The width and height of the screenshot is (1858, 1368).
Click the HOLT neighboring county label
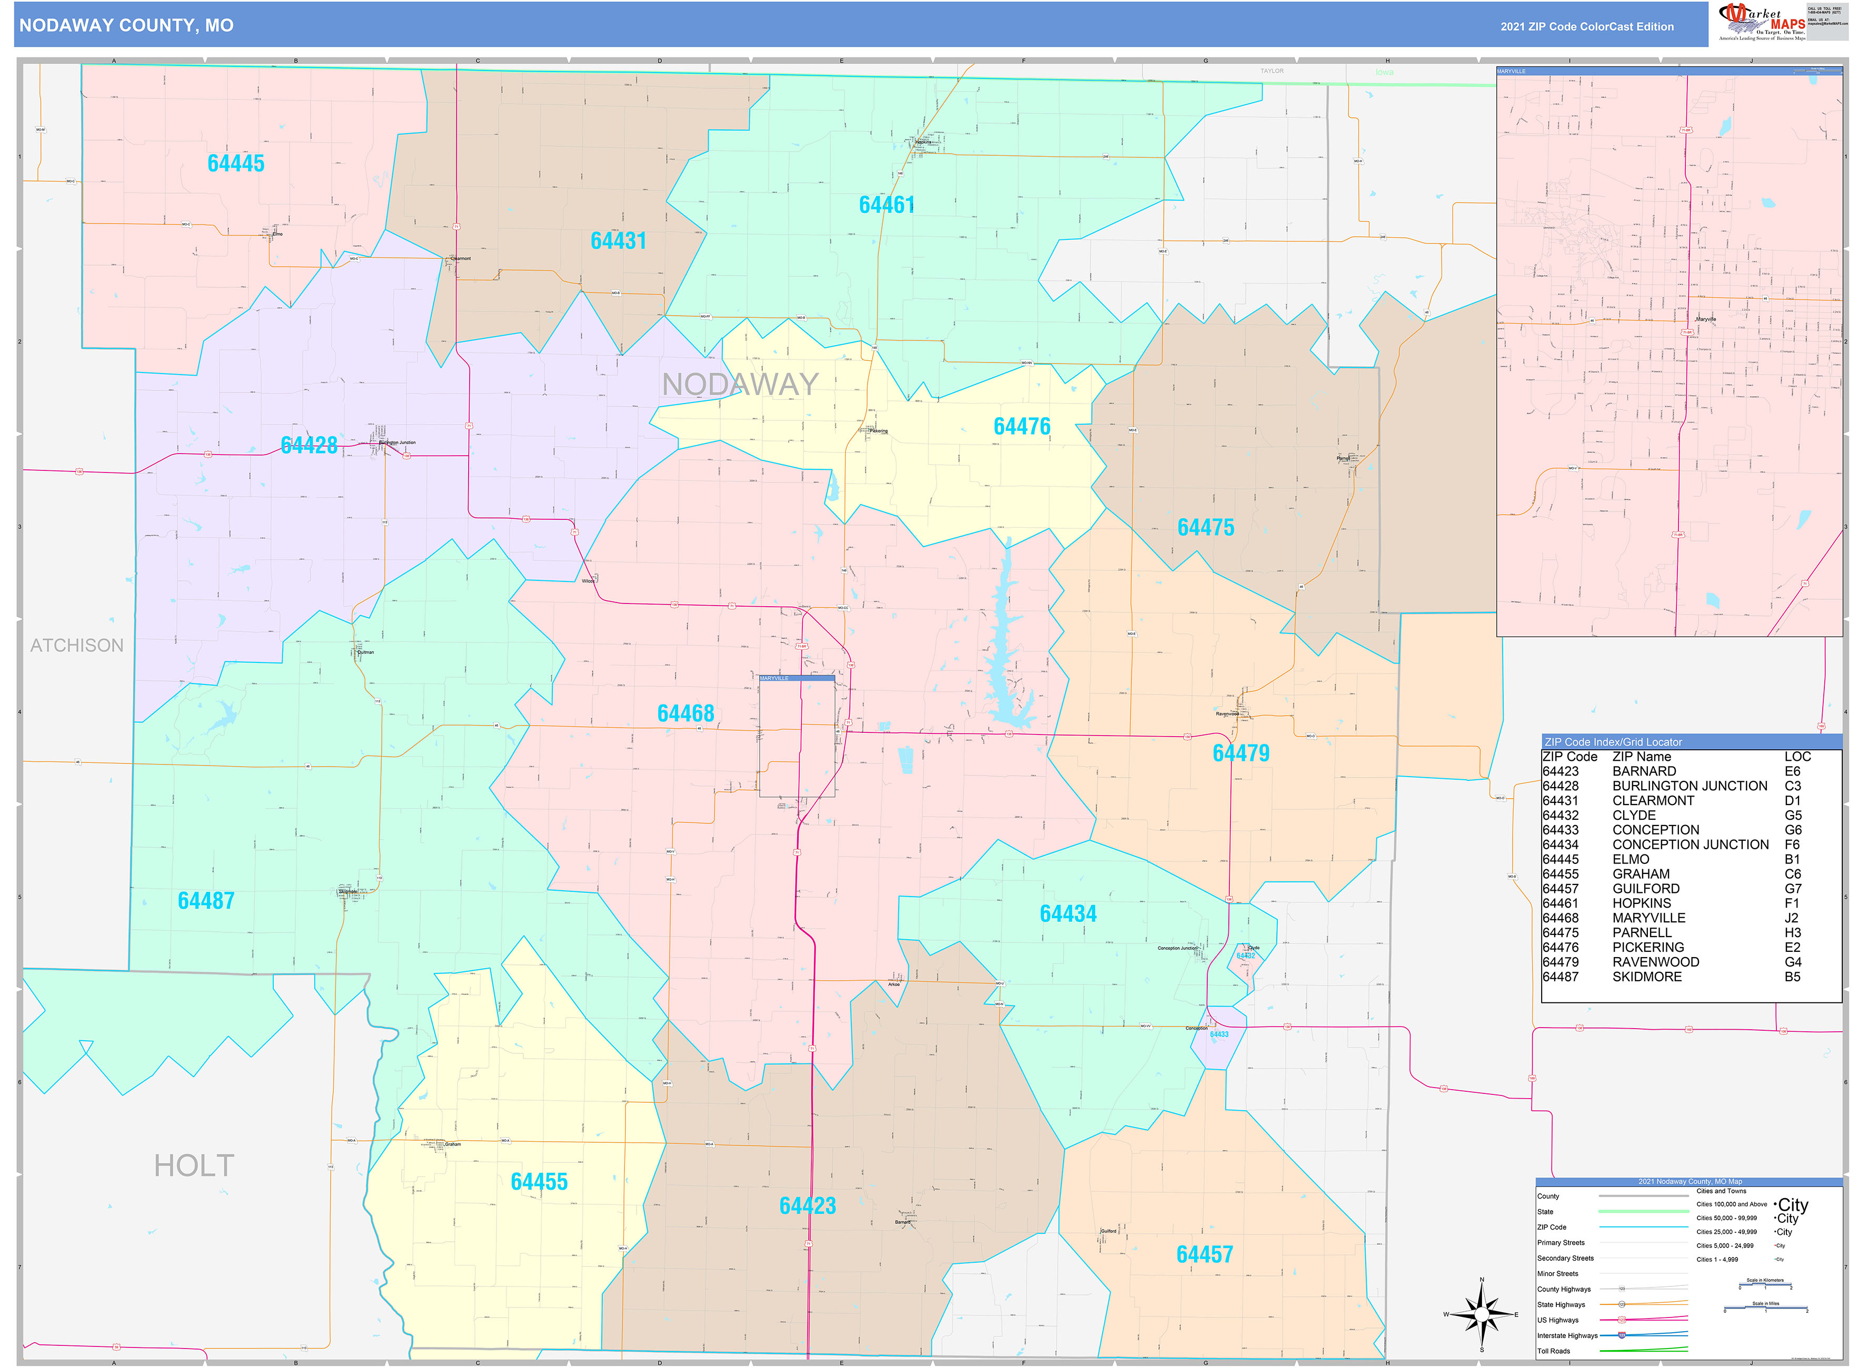pyautogui.click(x=194, y=1166)
